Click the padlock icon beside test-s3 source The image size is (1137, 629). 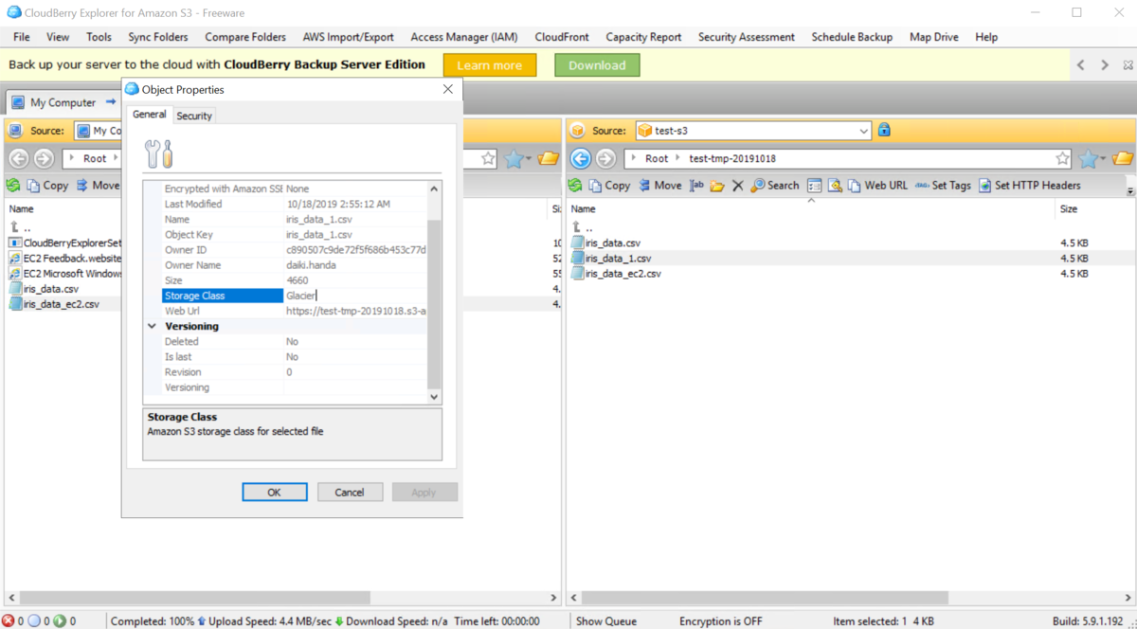884,130
